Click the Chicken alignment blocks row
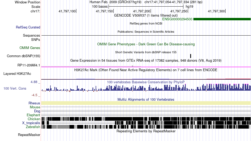Screen dimensions: 251x141 pyautogui.click(x=146, y=119)
